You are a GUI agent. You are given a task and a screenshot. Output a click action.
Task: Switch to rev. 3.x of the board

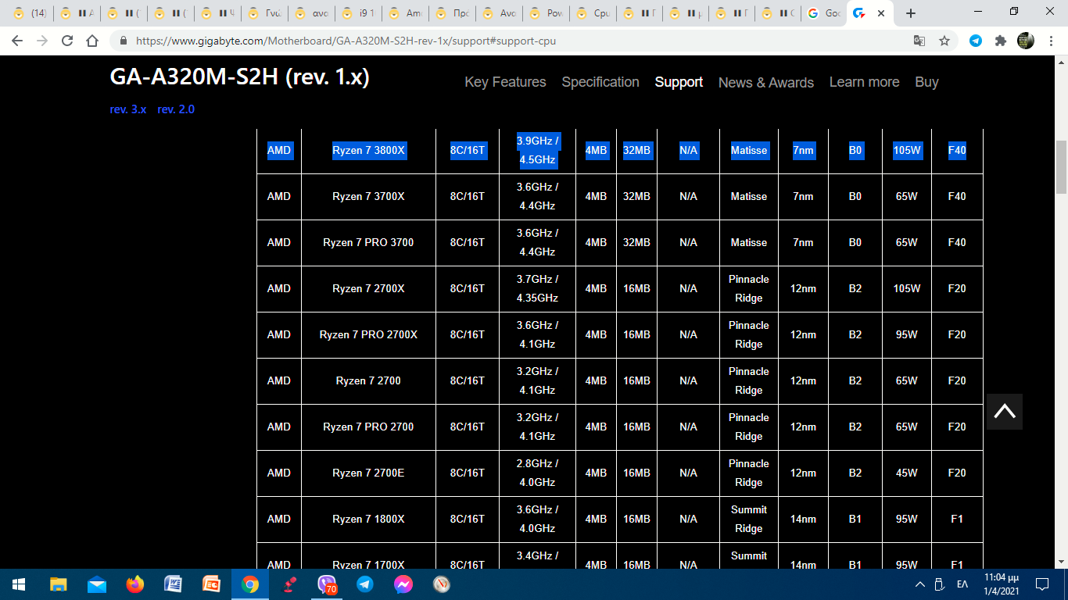(128, 109)
